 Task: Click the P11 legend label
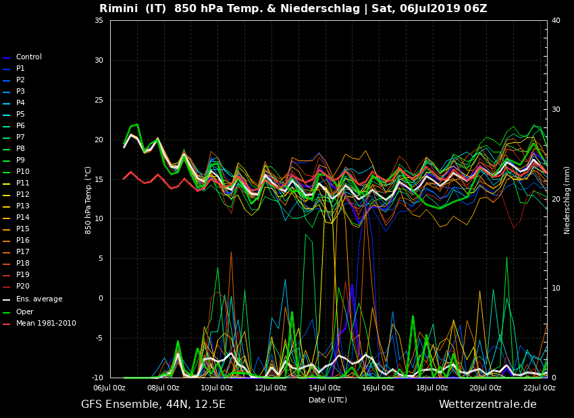(23, 183)
